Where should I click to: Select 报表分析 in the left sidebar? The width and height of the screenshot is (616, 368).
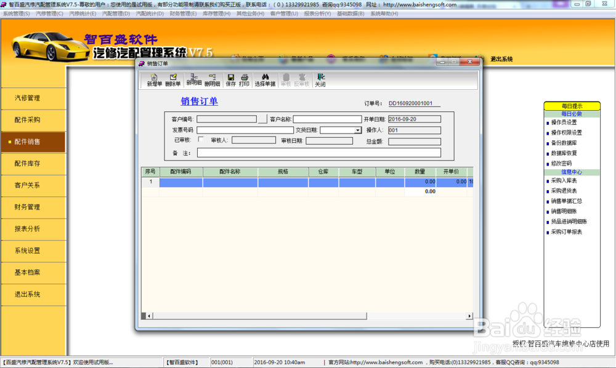33,229
